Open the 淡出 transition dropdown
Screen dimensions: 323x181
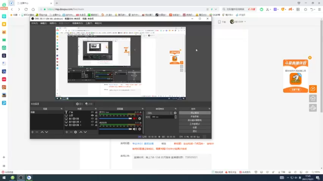pyautogui.click(x=159, y=113)
